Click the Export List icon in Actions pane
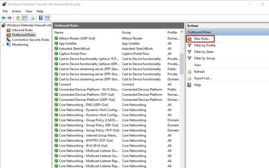This screenshot has width=269, height=168. click(x=190, y=79)
